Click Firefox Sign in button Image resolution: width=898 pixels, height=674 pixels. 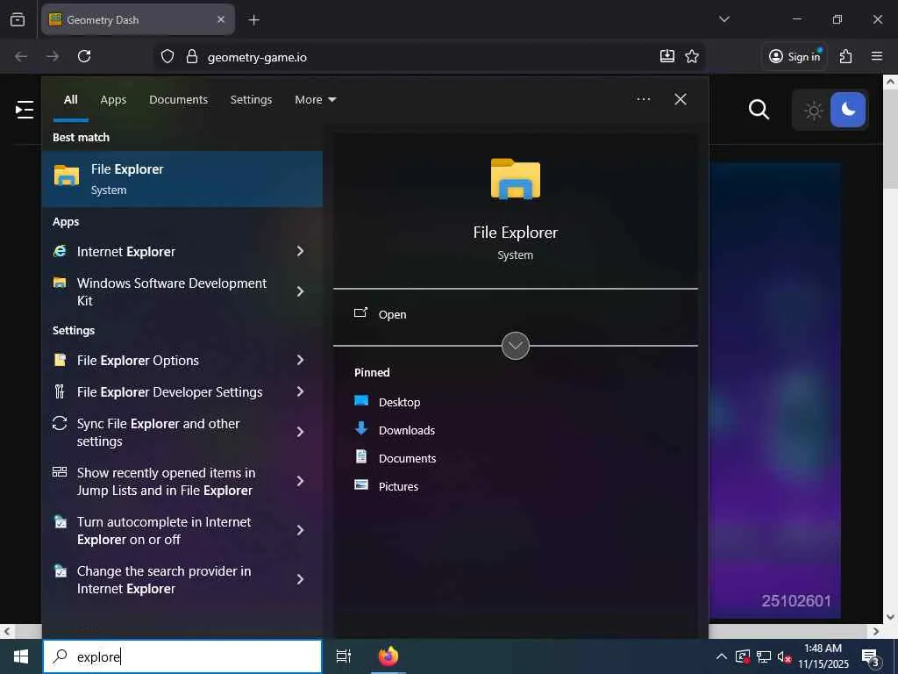tap(795, 56)
